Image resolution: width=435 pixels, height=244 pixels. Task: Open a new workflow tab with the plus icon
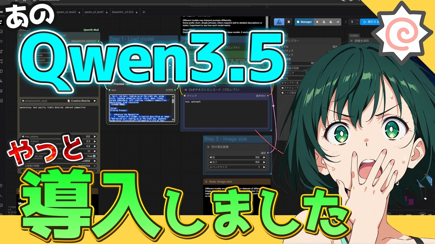click(x=144, y=12)
